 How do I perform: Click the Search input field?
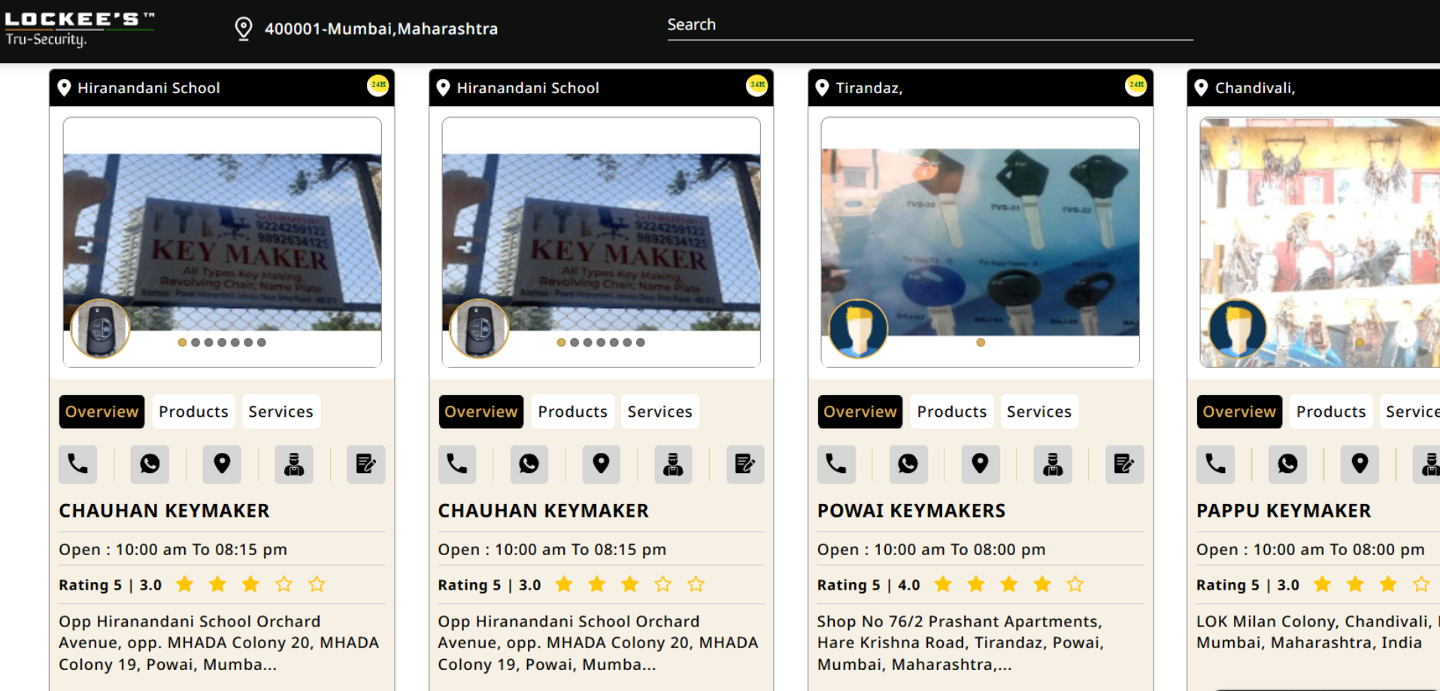pyautogui.click(x=929, y=26)
